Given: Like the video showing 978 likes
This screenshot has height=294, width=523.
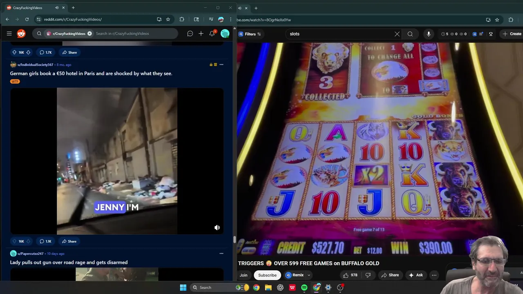Looking at the screenshot, I should [350, 275].
